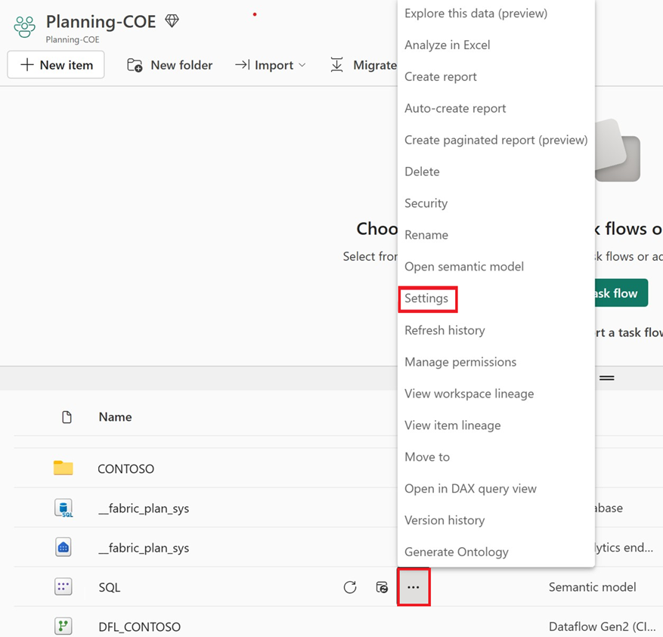
Task: Click the Semantic model type text
Action: point(592,587)
